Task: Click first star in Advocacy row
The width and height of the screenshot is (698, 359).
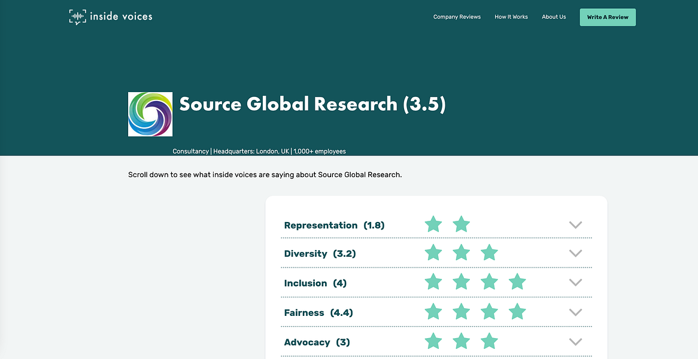Action: pyautogui.click(x=433, y=341)
